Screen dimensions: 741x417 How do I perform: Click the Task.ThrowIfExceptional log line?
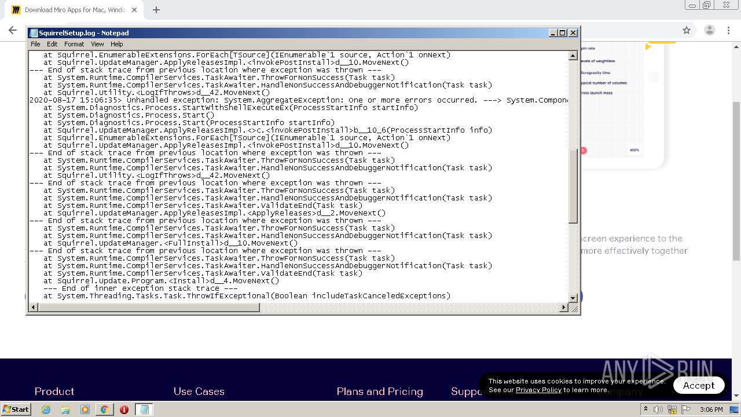coord(247,296)
